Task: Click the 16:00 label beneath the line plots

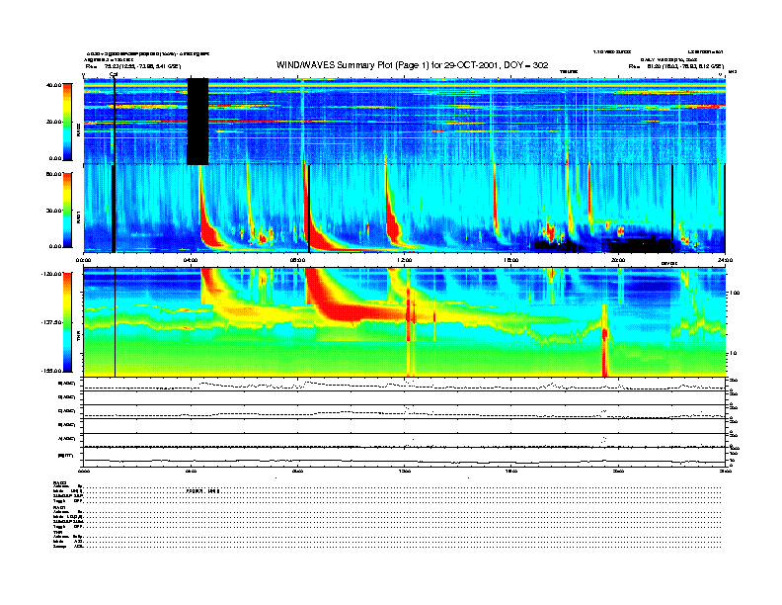Action: point(511,471)
